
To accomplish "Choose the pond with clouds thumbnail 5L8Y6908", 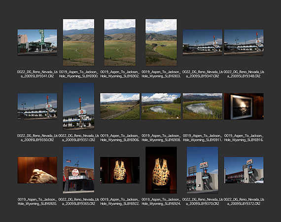I will coord(161,106).
